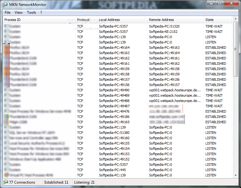The image size is (241, 188).
Task: Select local address Softpedia-PC:49160
Action: click(x=114, y=138)
